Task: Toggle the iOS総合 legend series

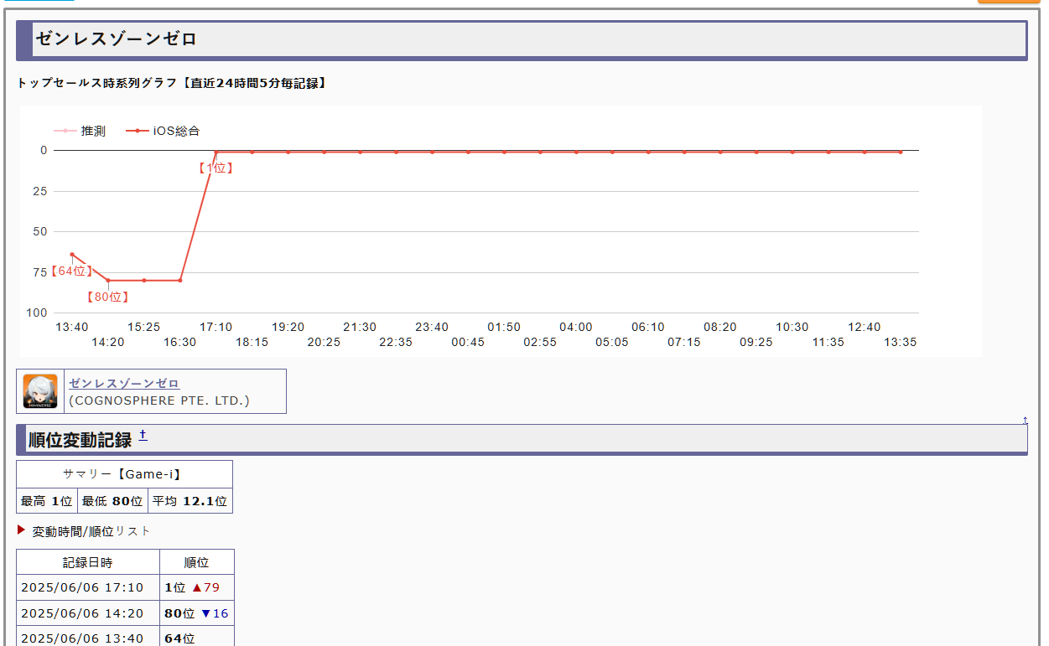Action: pyautogui.click(x=163, y=131)
